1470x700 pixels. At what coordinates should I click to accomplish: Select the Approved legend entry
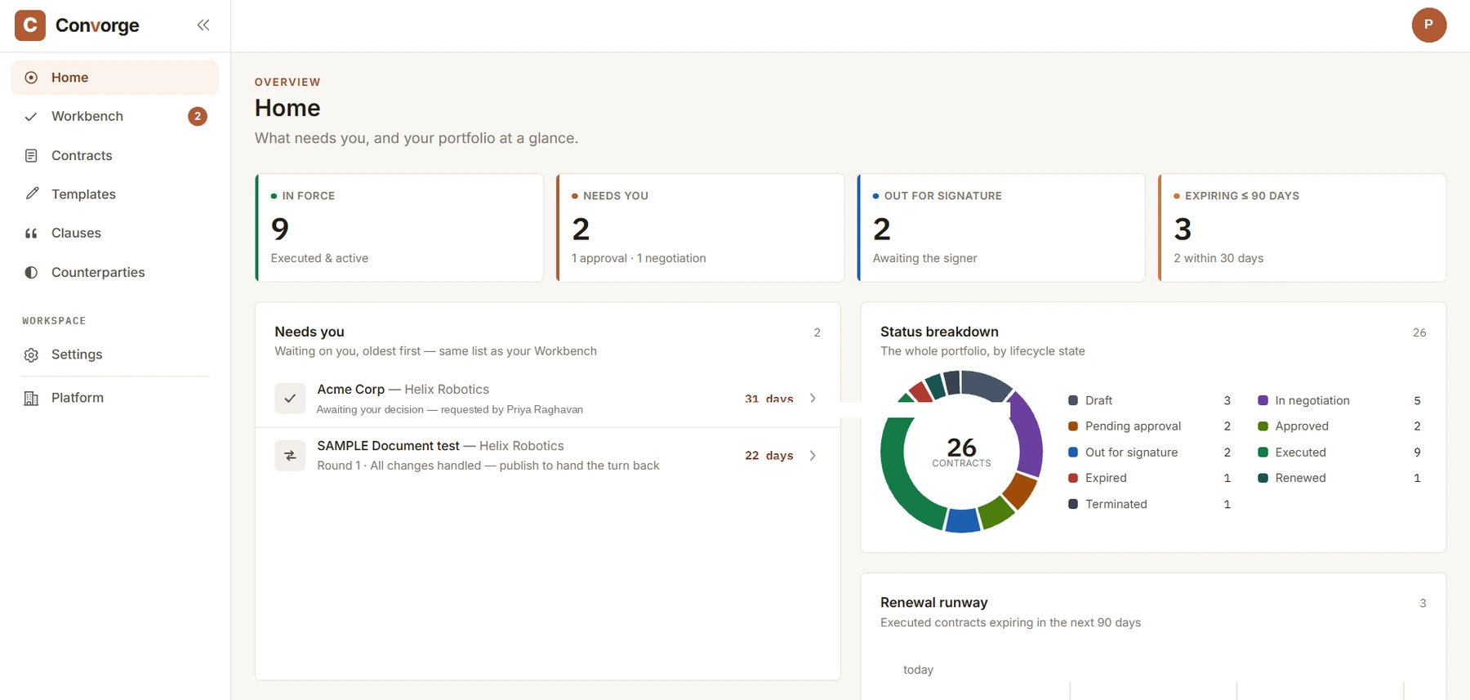(x=1339, y=426)
